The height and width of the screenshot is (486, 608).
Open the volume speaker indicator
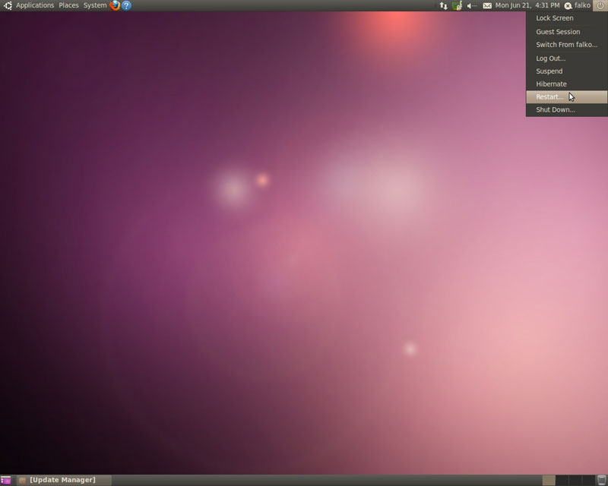point(472,5)
